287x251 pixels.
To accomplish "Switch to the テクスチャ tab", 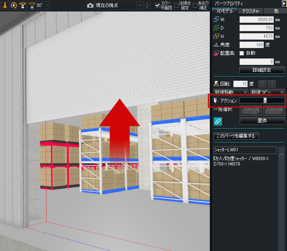I will 250,11.
